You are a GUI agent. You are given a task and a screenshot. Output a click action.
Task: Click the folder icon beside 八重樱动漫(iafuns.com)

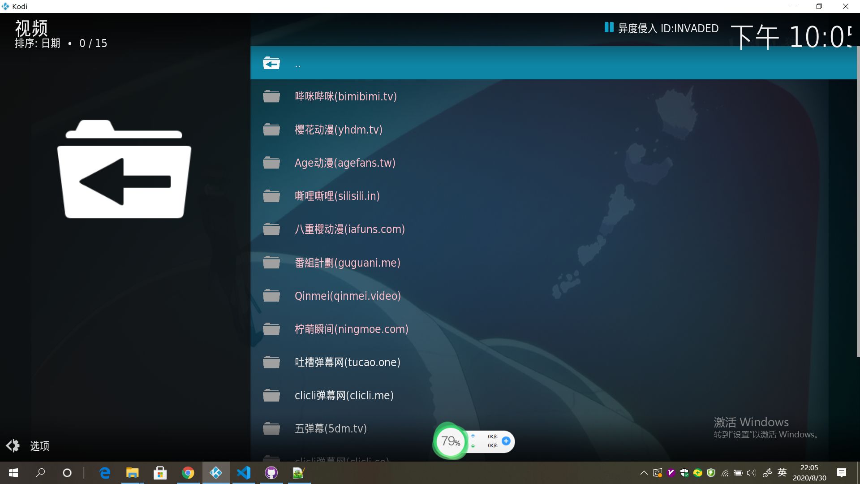[271, 229]
